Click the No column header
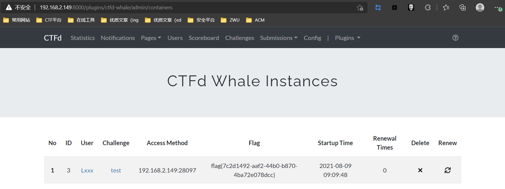The image size is (505, 189). (52, 143)
